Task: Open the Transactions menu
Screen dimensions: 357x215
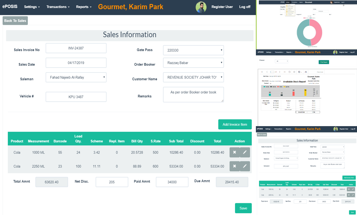Action: pos(58,7)
